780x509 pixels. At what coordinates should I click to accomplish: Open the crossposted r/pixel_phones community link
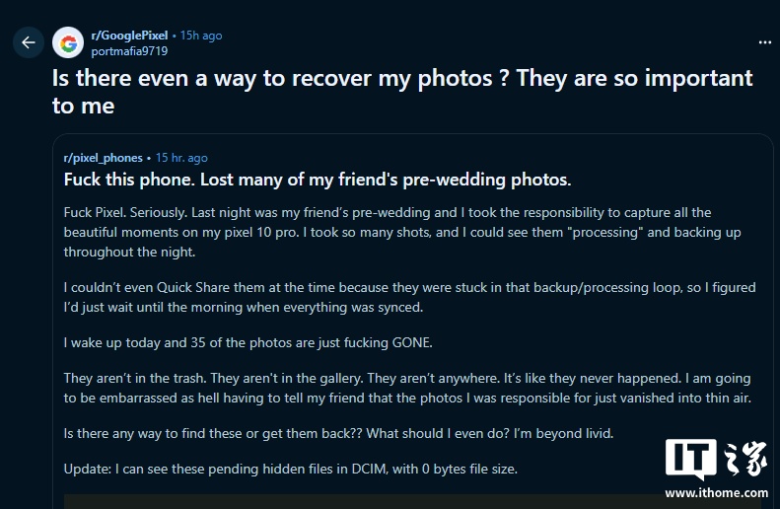coord(103,158)
